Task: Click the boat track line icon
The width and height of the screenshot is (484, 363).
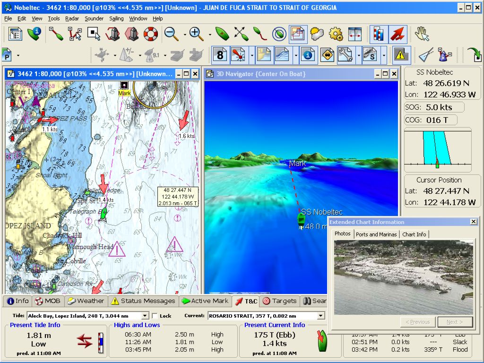Action: point(260,34)
